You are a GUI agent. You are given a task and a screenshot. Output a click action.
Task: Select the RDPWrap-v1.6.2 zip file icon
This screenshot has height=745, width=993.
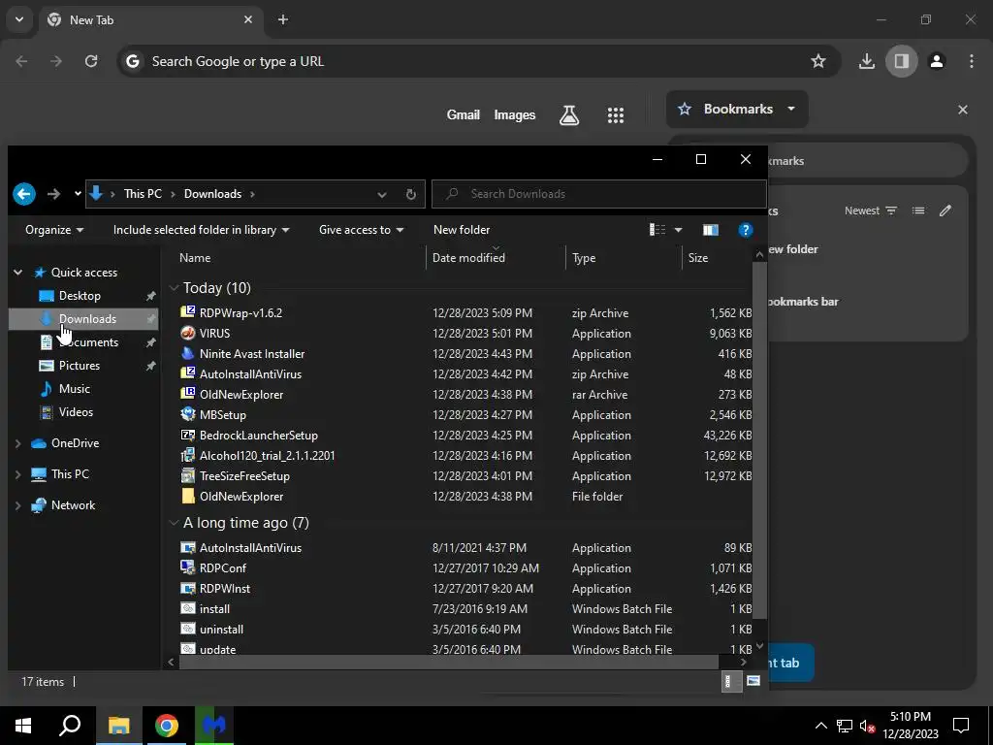pos(187,312)
